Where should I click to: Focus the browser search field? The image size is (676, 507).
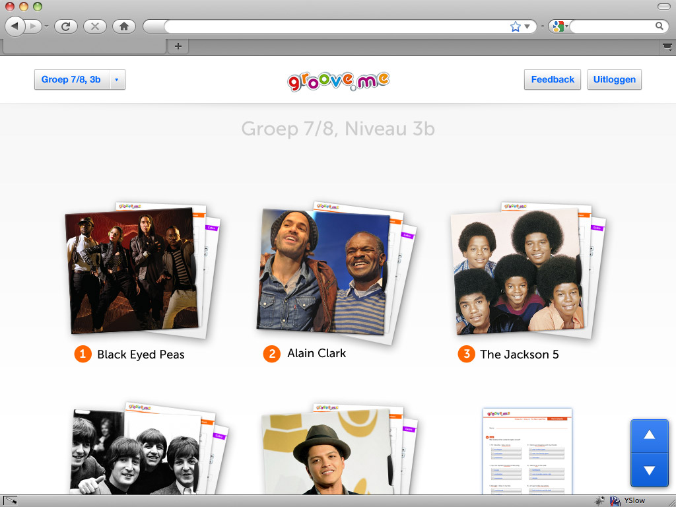pyautogui.click(x=611, y=26)
